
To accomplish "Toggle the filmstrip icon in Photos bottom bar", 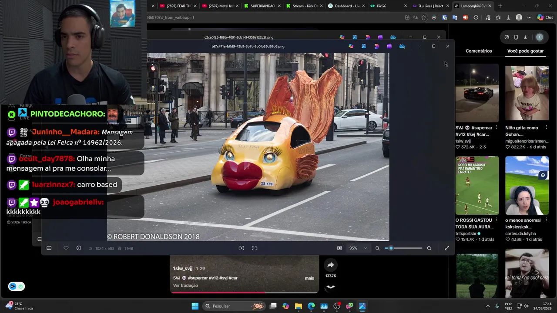I will click(49, 248).
